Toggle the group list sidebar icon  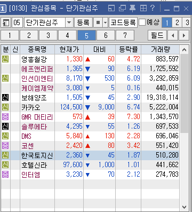[6, 22]
